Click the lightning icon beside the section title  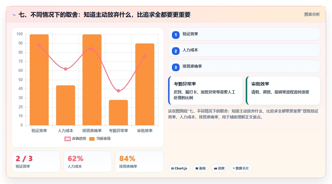pos(14,15)
